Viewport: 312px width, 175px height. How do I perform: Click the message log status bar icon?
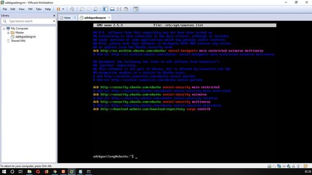pos(306,166)
